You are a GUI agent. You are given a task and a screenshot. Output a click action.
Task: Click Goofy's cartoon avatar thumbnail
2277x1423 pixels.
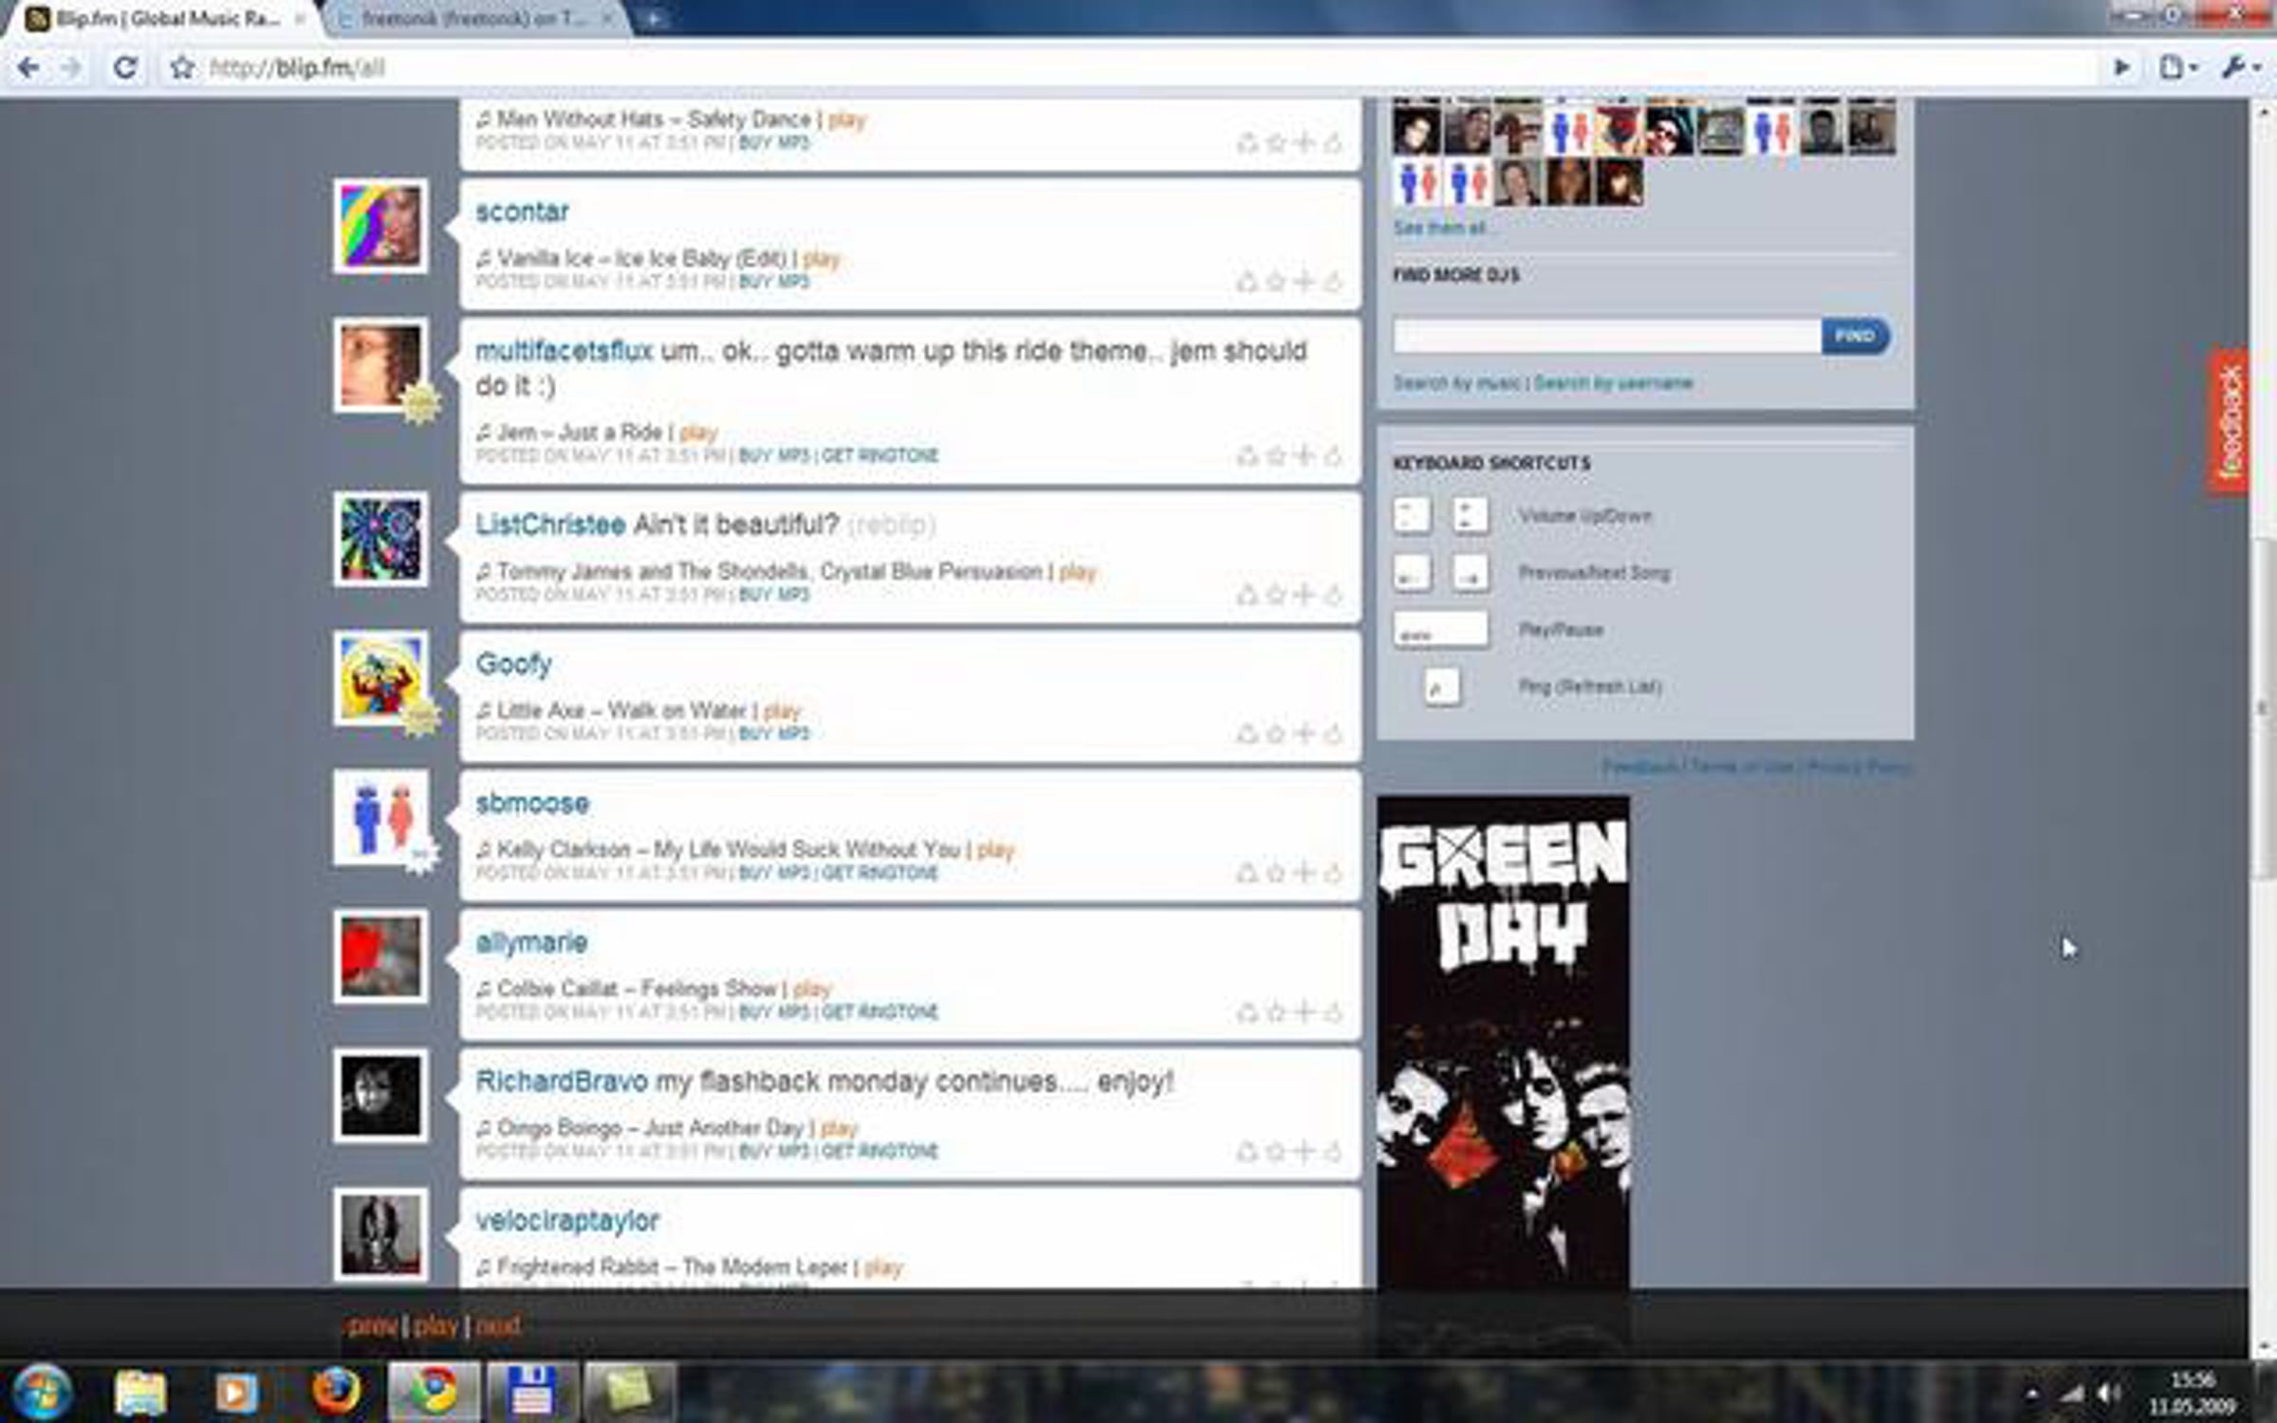tap(380, 678)
